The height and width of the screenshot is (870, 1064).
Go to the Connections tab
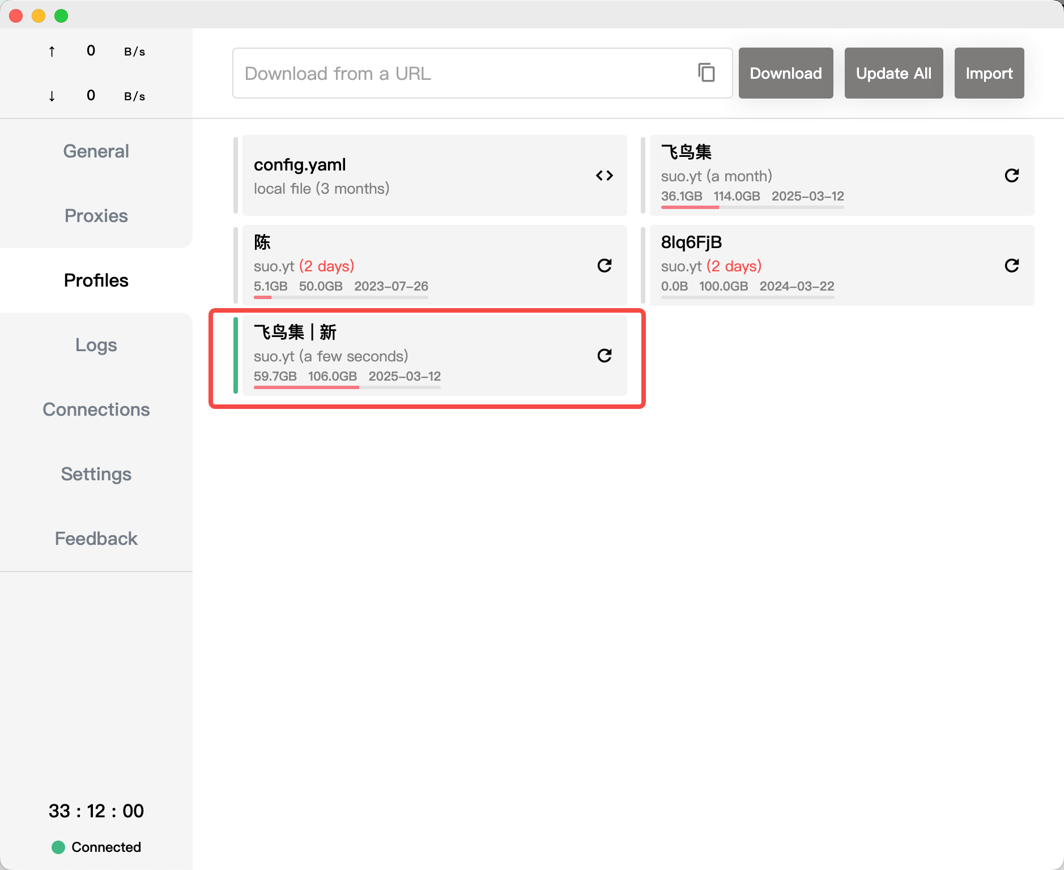click(96, 410)
